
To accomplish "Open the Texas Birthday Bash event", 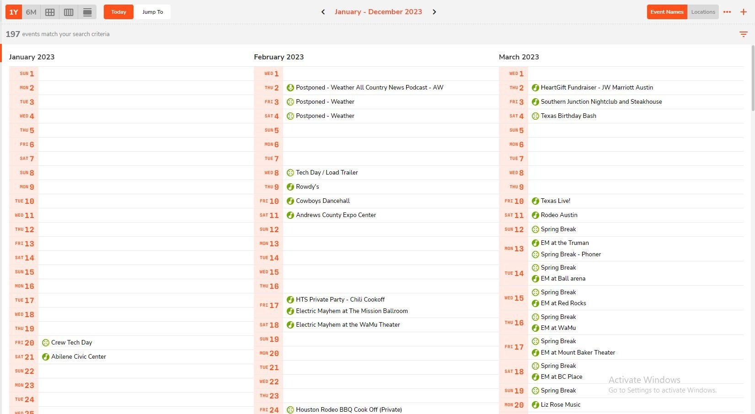I will coord(568,116).
